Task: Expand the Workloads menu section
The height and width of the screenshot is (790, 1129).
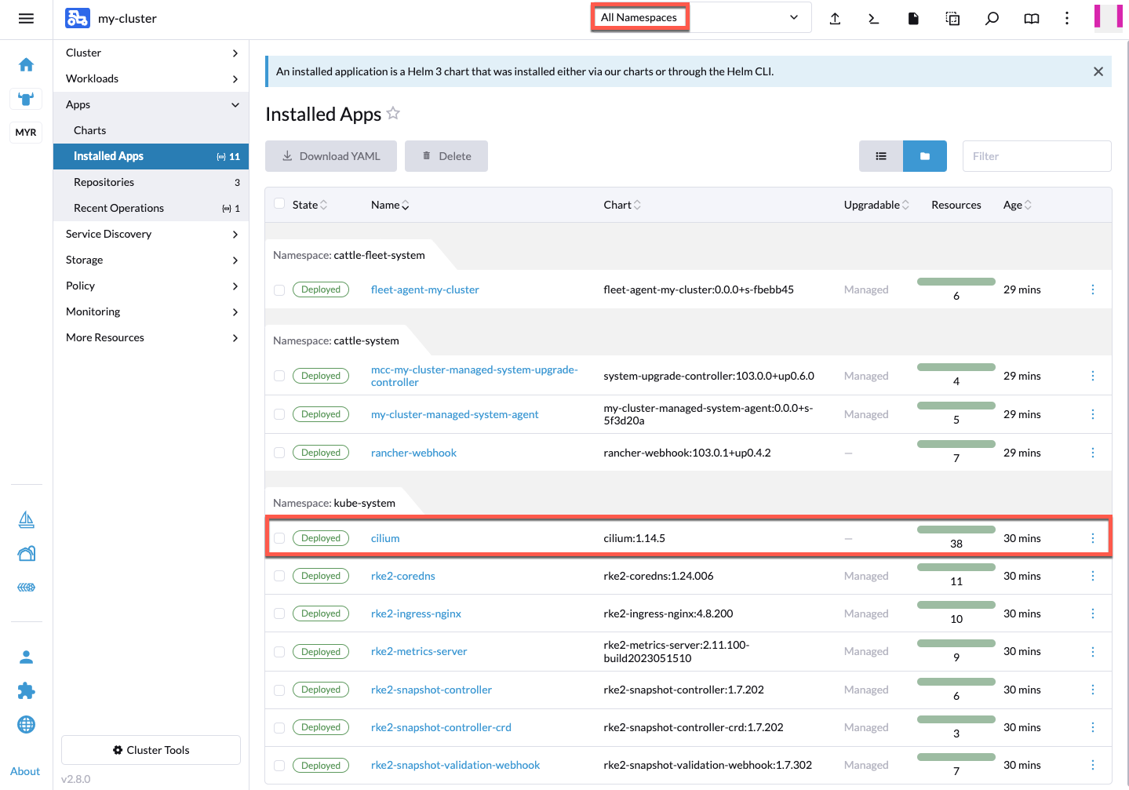Action: point(151,78)
